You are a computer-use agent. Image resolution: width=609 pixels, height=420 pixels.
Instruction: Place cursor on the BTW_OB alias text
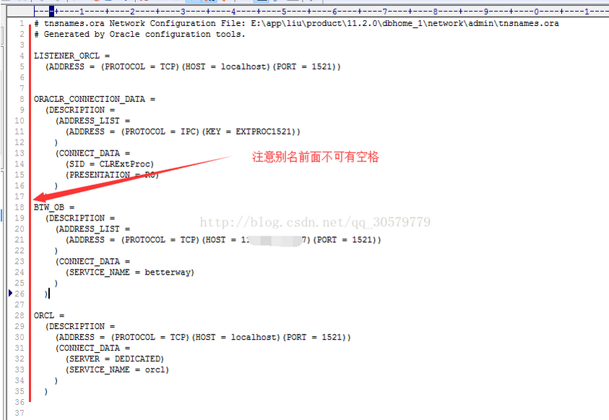tap(49, 207)
